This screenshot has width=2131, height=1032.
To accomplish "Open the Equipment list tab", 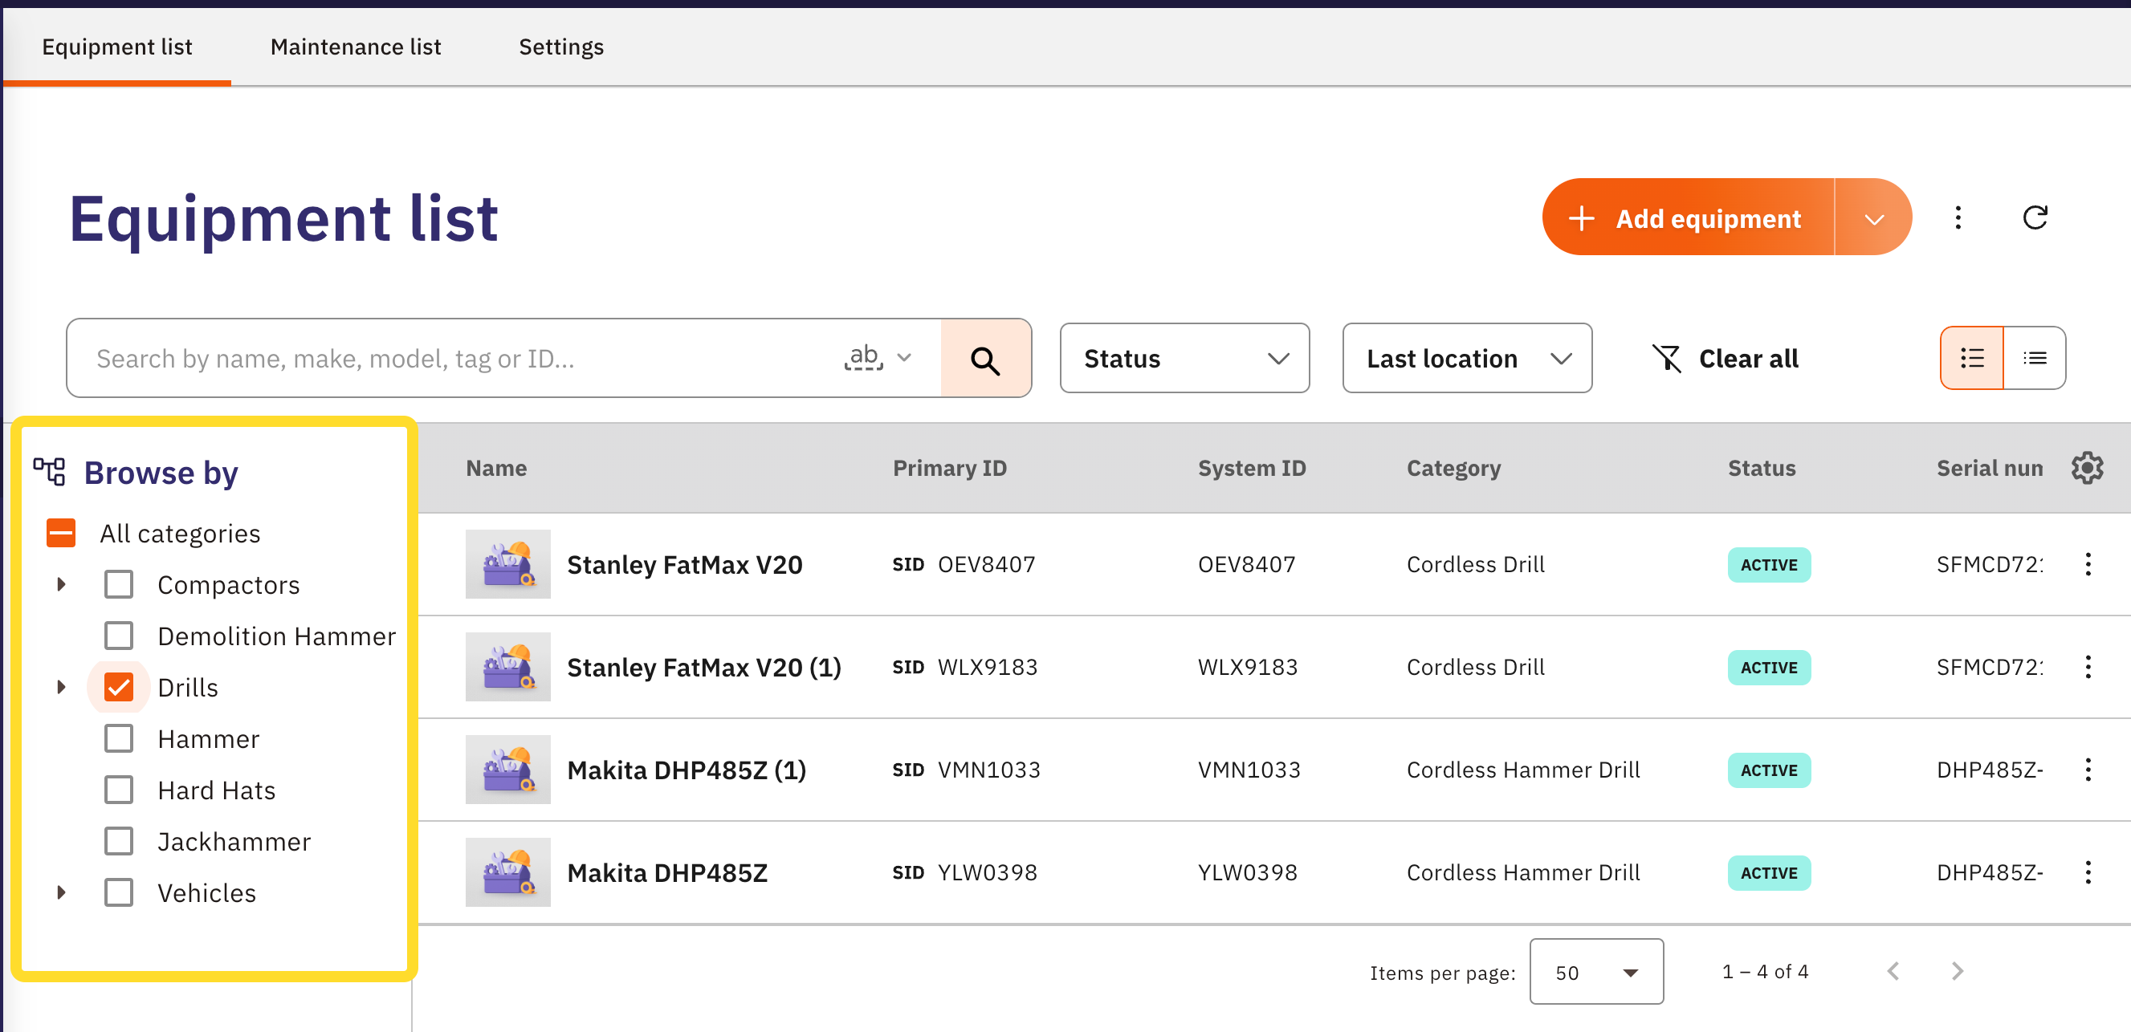I will pyautogui.click(x=117, y=47).
